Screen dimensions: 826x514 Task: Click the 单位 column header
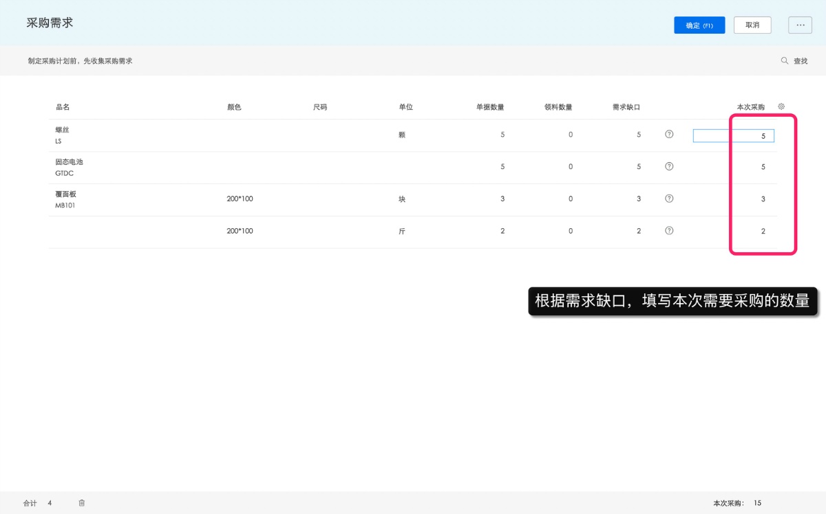point(405,107)
